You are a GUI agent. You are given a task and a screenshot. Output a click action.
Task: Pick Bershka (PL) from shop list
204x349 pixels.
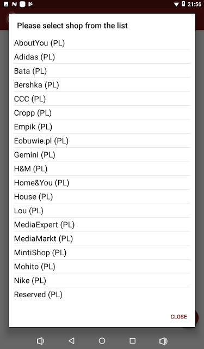[x=102, y=85]
